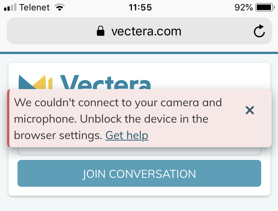Focus the name field above Join Conversation
Image resolution: width=278 pixels, height=211 pixels.
(139, 151)
